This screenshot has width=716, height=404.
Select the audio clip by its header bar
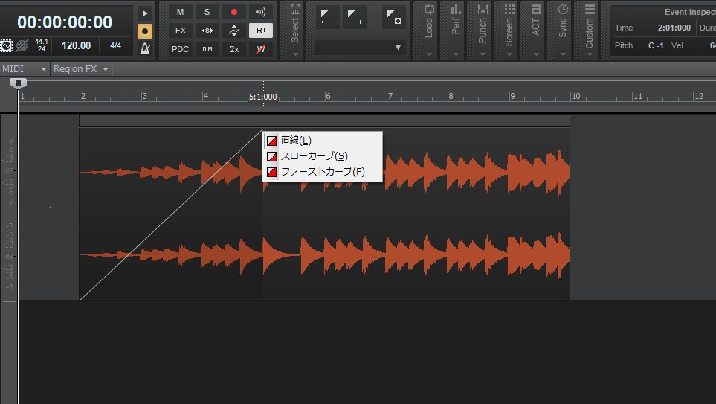point(324,121)
